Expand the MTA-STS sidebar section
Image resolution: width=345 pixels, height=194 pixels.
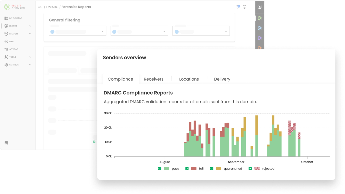(x=30, y=34)
